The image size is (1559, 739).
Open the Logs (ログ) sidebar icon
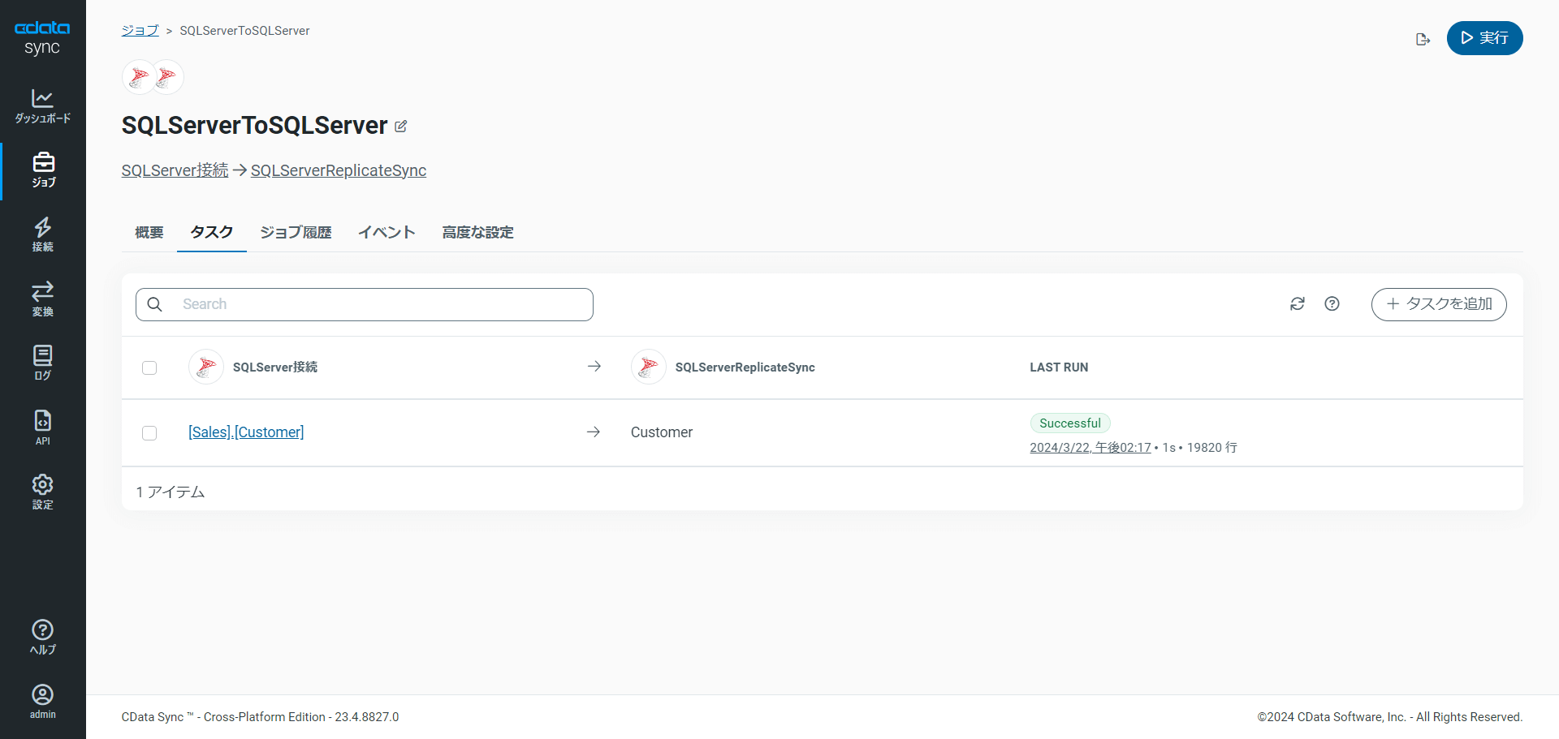42,363
